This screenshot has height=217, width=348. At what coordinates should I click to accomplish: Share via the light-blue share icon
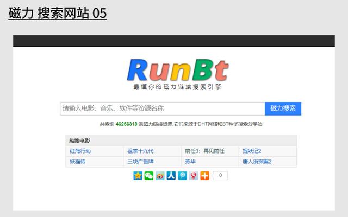click(183, 176)
